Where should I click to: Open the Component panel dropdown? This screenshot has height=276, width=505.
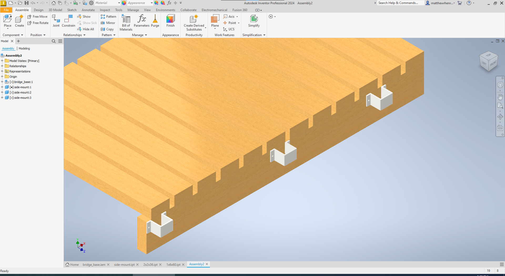pos(13,35)
